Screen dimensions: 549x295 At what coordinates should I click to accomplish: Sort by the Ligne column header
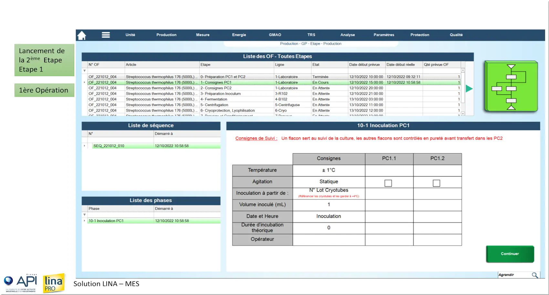292,65
